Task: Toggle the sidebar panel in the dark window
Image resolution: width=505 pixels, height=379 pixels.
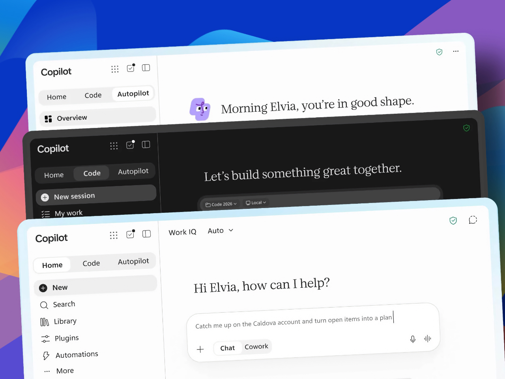Action: (x=146, y=144)
